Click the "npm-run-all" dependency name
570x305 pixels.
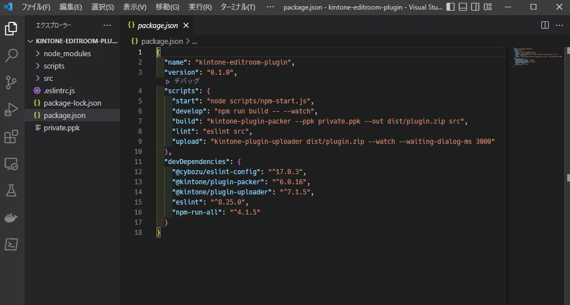(197, 212)
